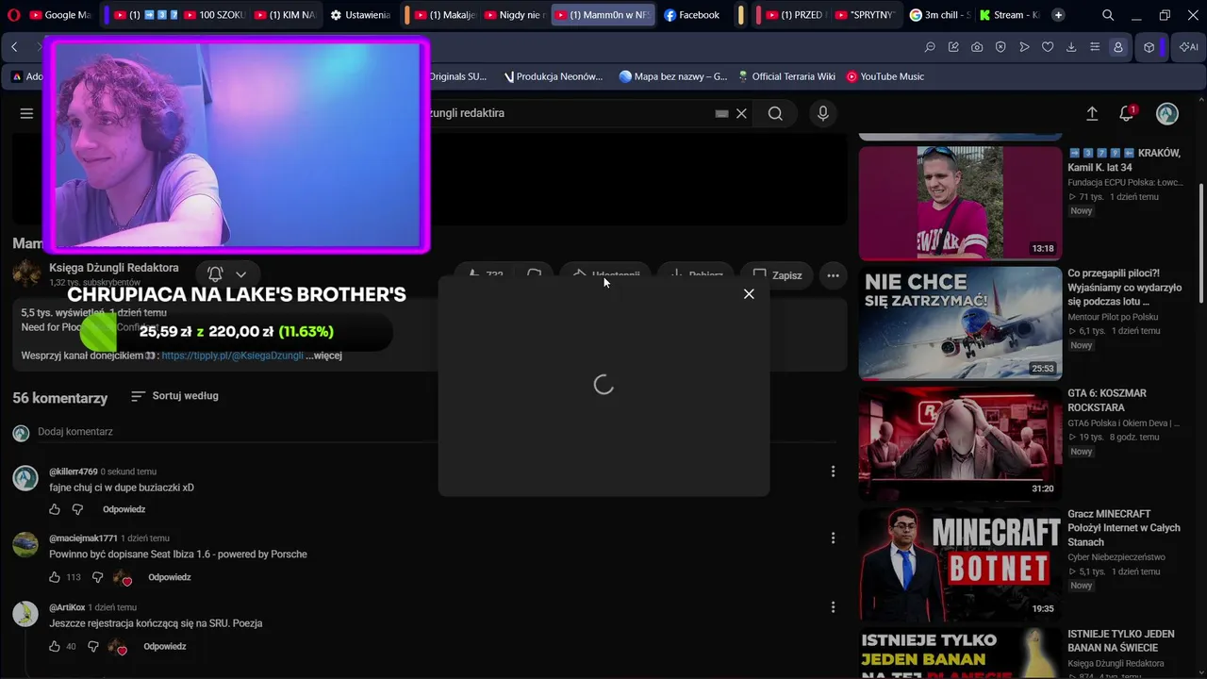
Task: Open options for @maciejmak1771 comment
Action: 833,538
